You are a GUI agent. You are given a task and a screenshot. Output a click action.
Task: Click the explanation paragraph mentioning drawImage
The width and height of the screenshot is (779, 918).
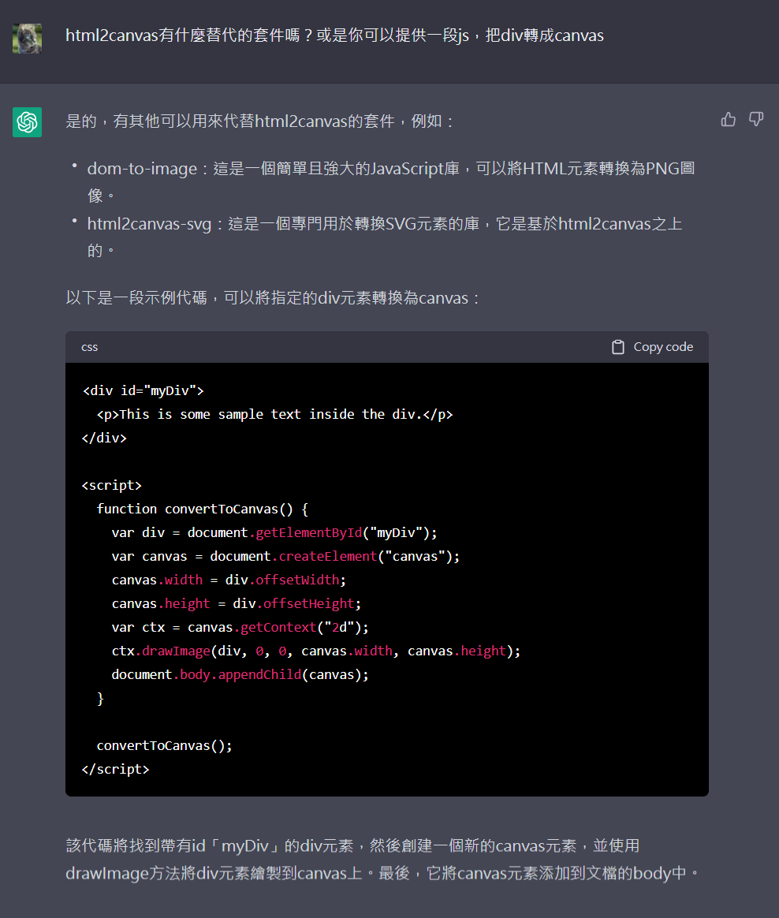tap(382, 860)
